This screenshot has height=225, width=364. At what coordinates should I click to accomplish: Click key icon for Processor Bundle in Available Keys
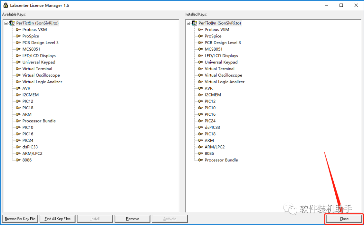pos(18,121)
